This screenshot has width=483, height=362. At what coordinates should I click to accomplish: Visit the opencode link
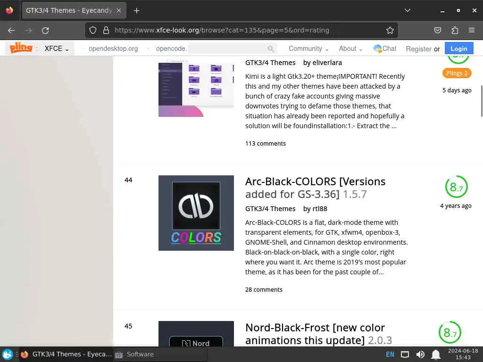click(171, 49)
